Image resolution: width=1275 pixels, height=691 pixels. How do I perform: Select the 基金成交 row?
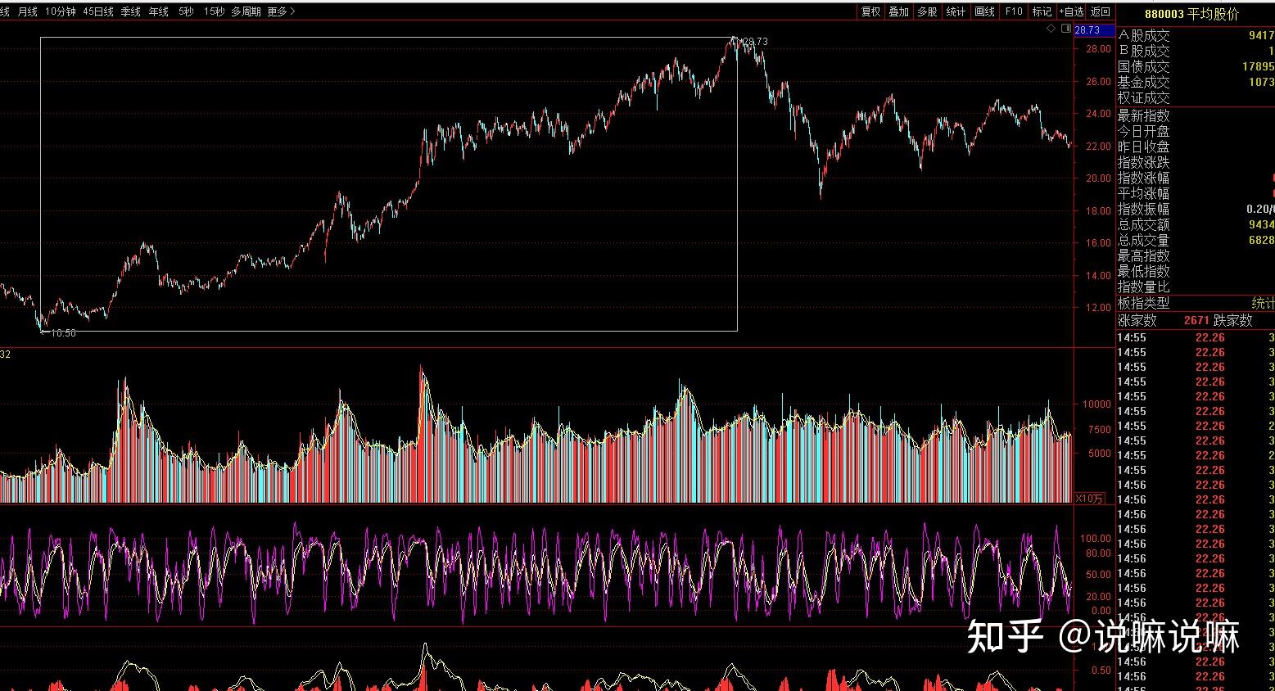pos(1196,82)
